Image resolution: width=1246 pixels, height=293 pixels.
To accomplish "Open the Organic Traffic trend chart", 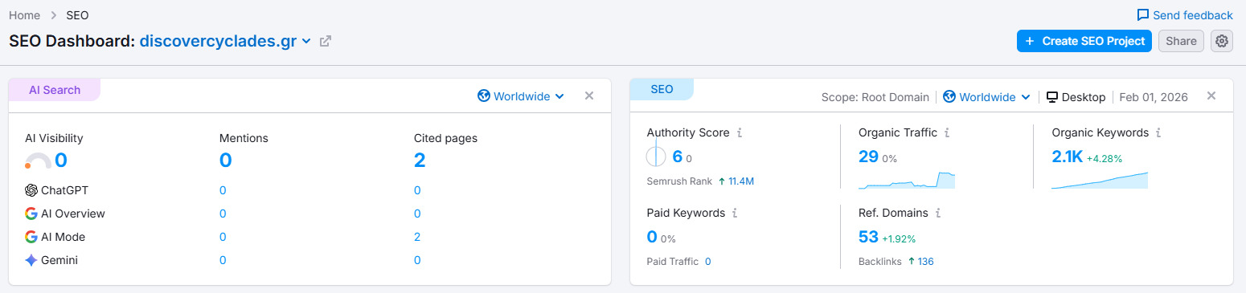I will point(907,180).
